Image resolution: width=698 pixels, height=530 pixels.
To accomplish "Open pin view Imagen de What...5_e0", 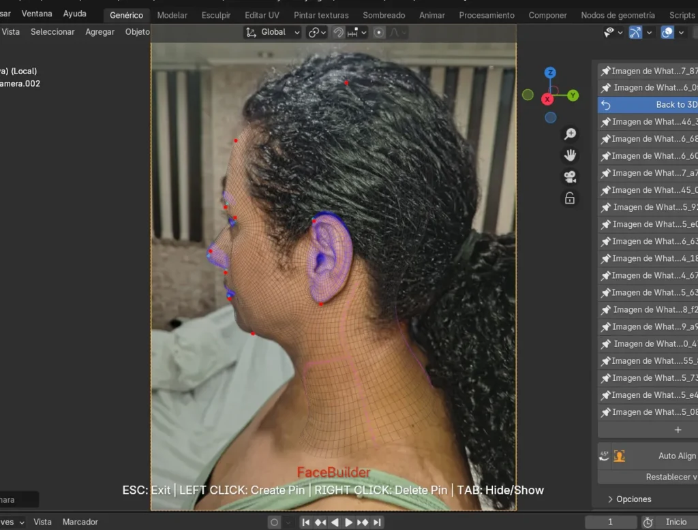I will tap(648, 224).
